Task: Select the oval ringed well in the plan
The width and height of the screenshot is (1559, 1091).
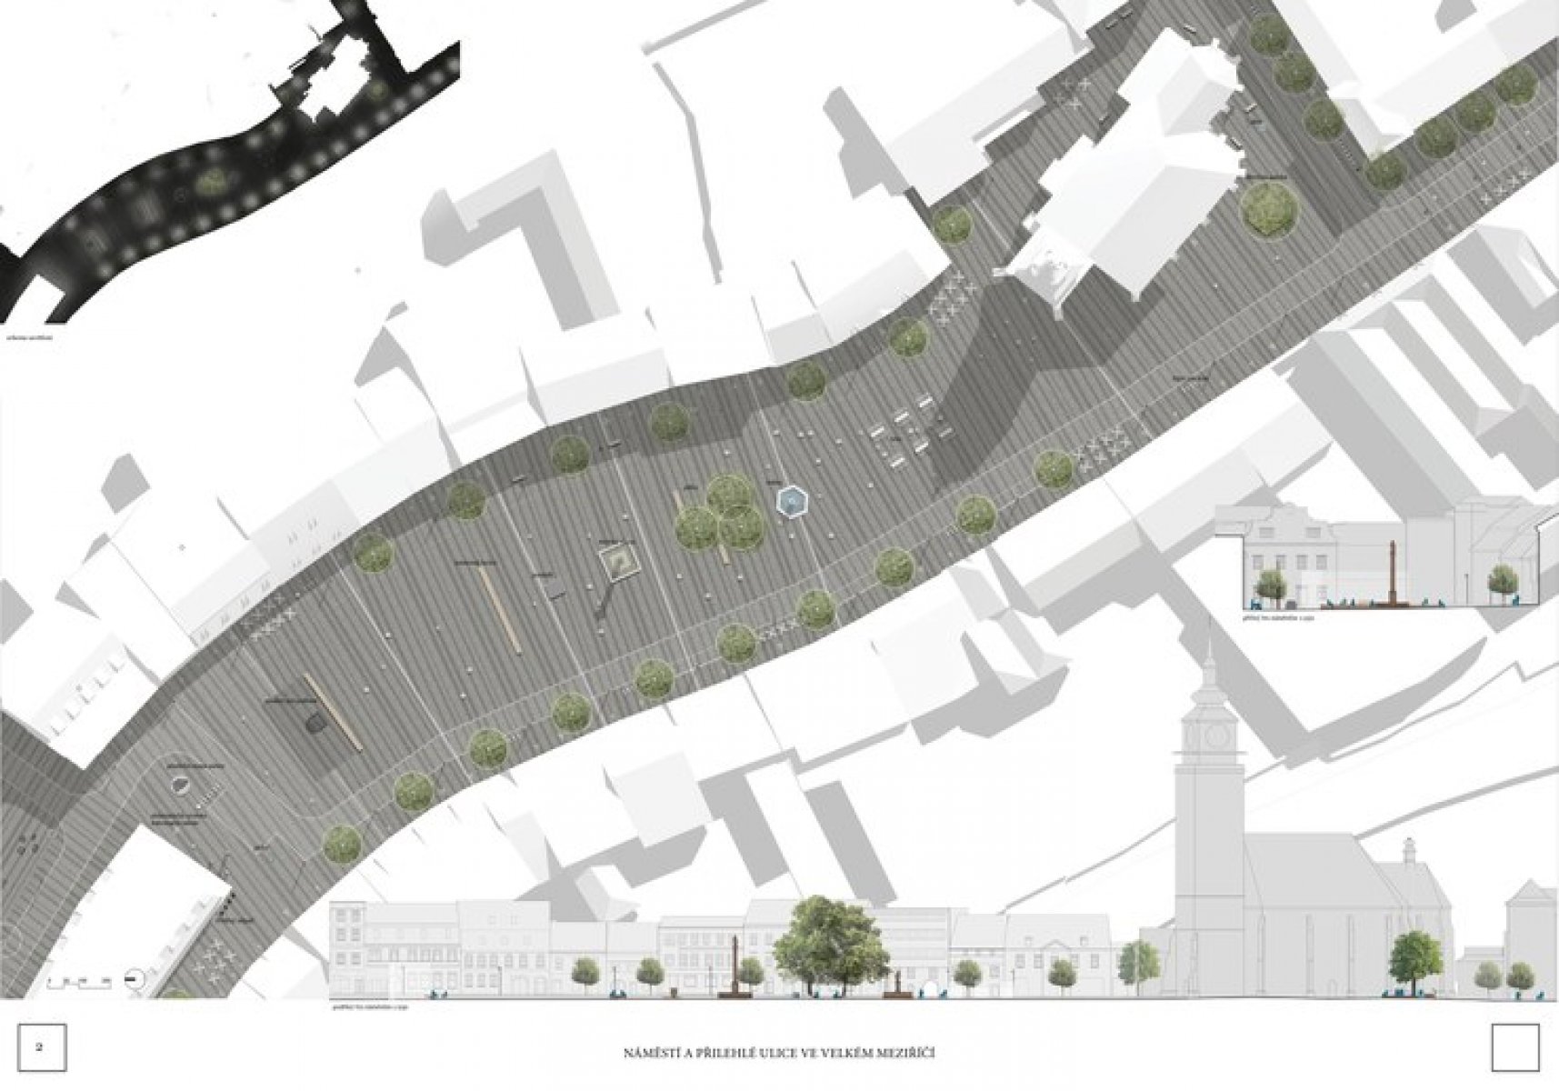Action: [x=182, y=784]
